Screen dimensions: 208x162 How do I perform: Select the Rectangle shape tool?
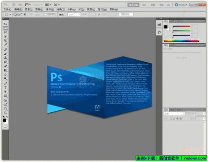pyautogui.click(x=5, y=96)
